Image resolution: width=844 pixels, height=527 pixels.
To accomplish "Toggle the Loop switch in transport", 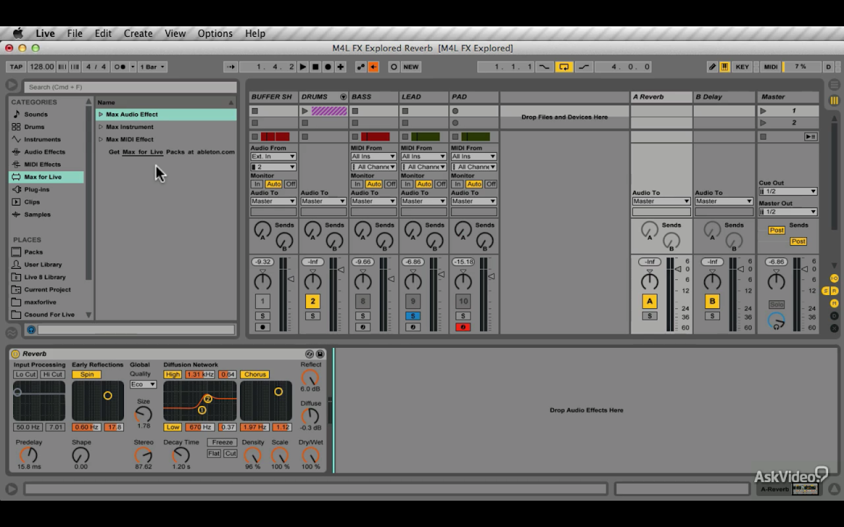I will click(x=564, y=67).
